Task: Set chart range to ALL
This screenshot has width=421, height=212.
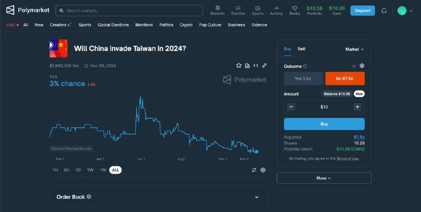Action: (x=115, y=170)
